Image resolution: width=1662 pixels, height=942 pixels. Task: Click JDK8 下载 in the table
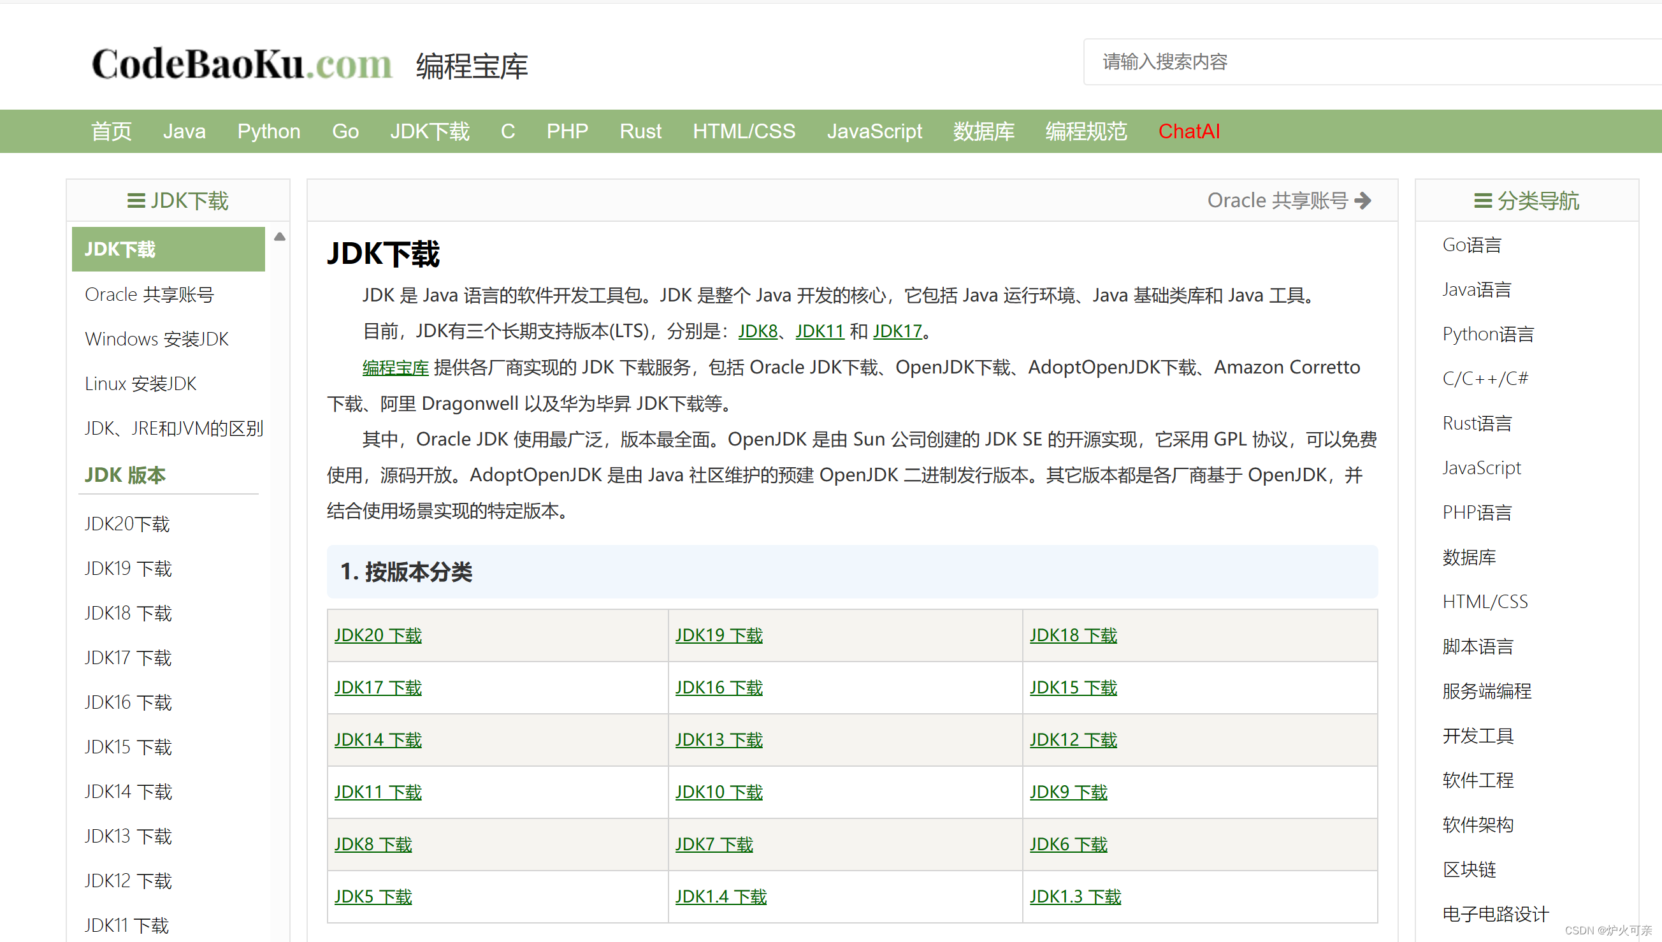[x=373, y=844]
